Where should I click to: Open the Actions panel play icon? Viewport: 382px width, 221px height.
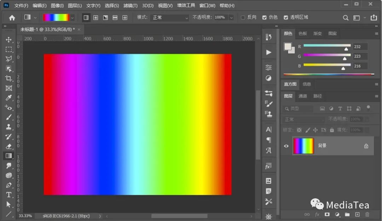(x=268, y=52)
